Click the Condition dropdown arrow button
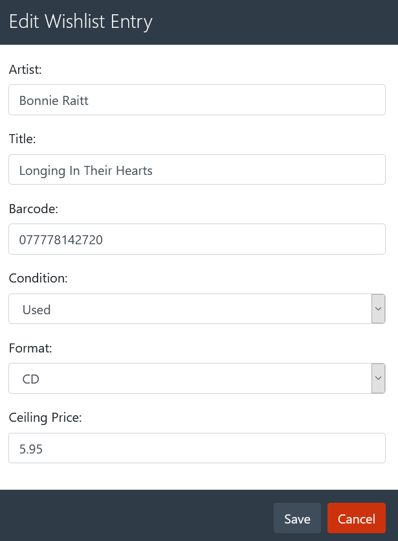The image size is (398, 541). (x=378, y=309)
